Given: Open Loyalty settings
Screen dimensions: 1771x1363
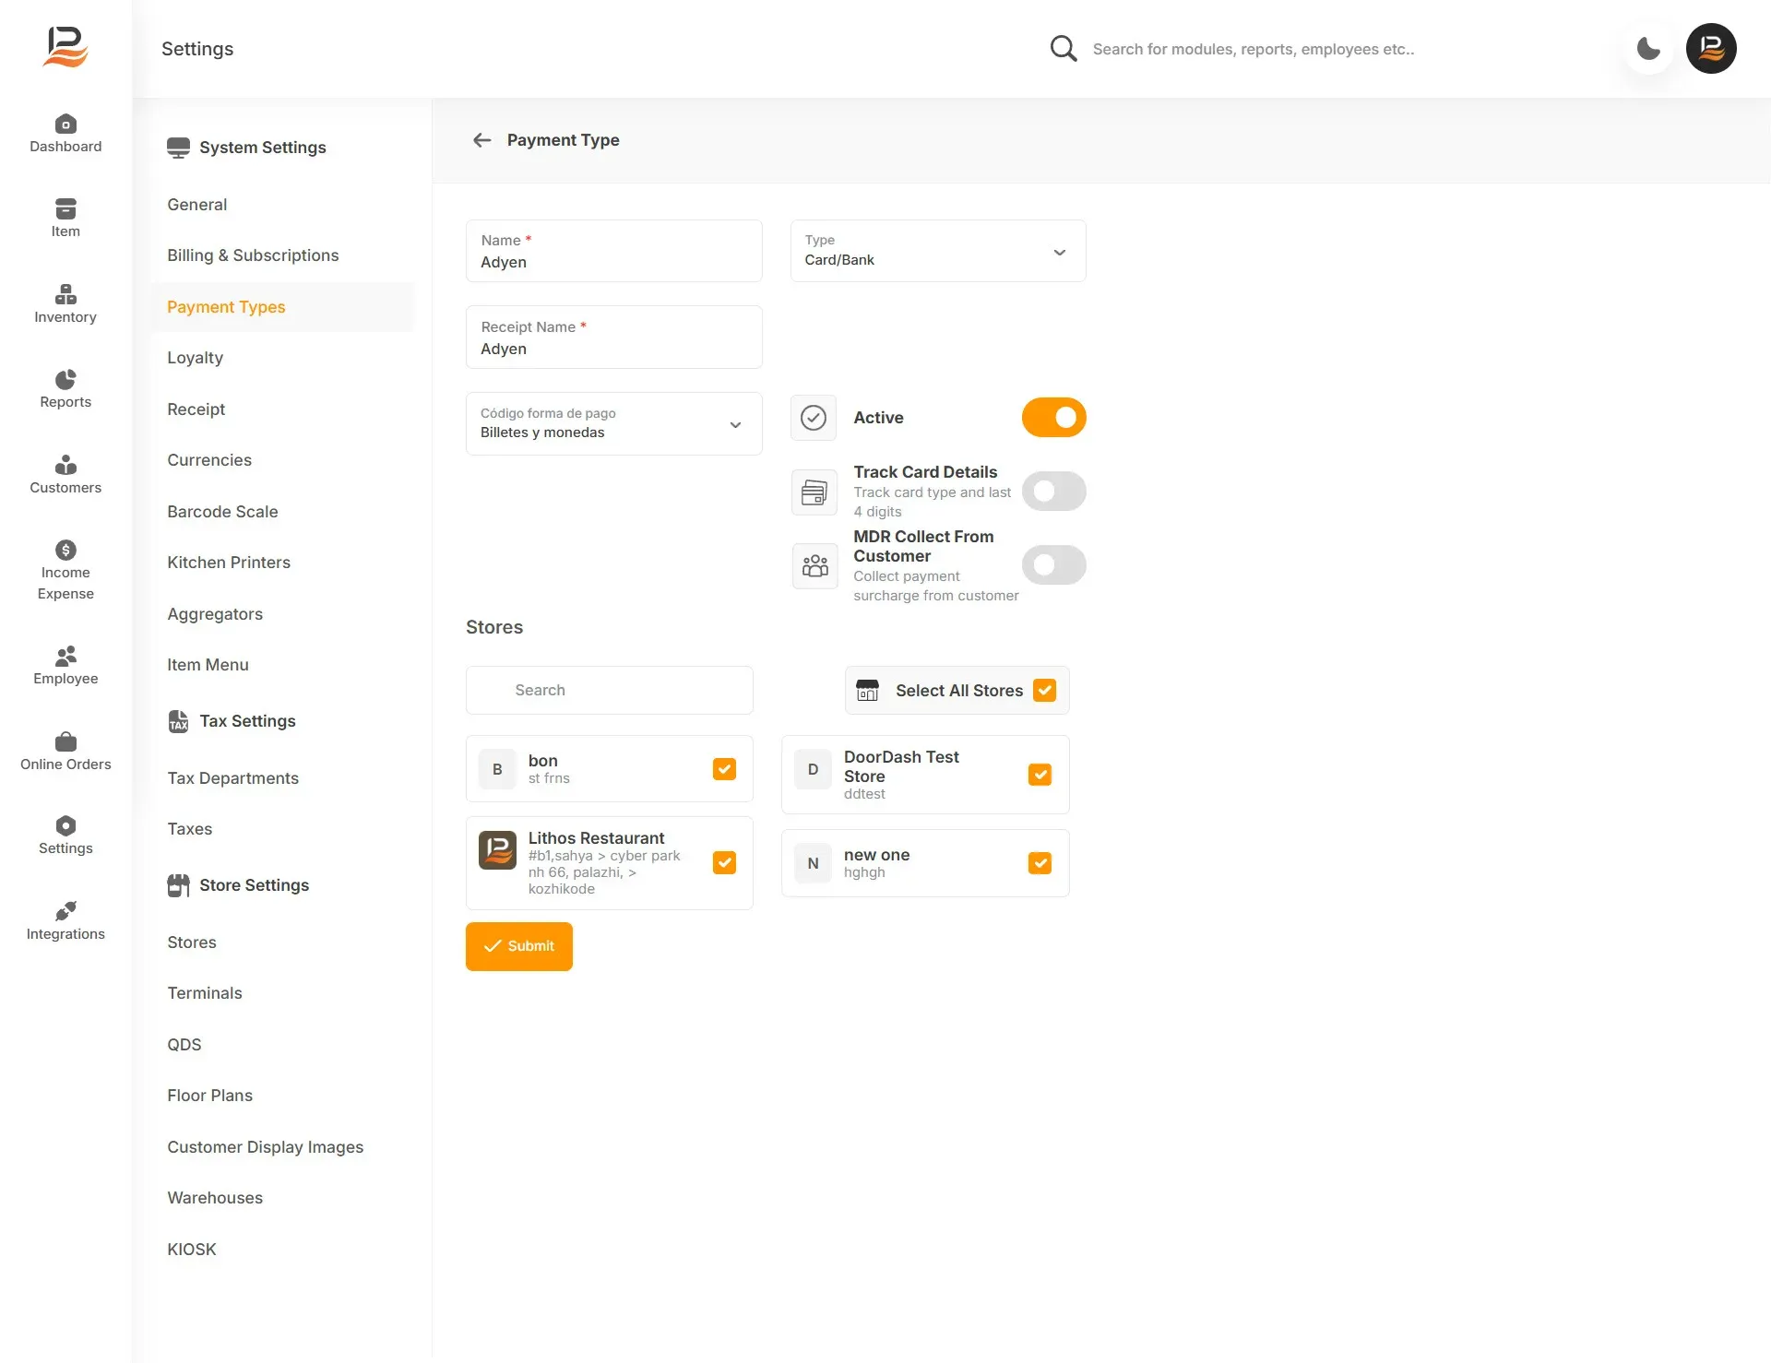Looking at the screenshot, I should [195, 358].
